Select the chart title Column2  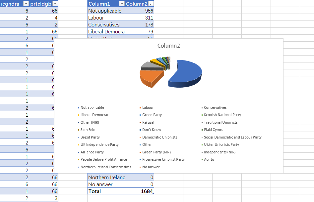click(x=168, y=46)
